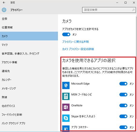Click the MSN フード&レシピ label
This screenshot has width=137, height=132.
click(x=82, y=94)
